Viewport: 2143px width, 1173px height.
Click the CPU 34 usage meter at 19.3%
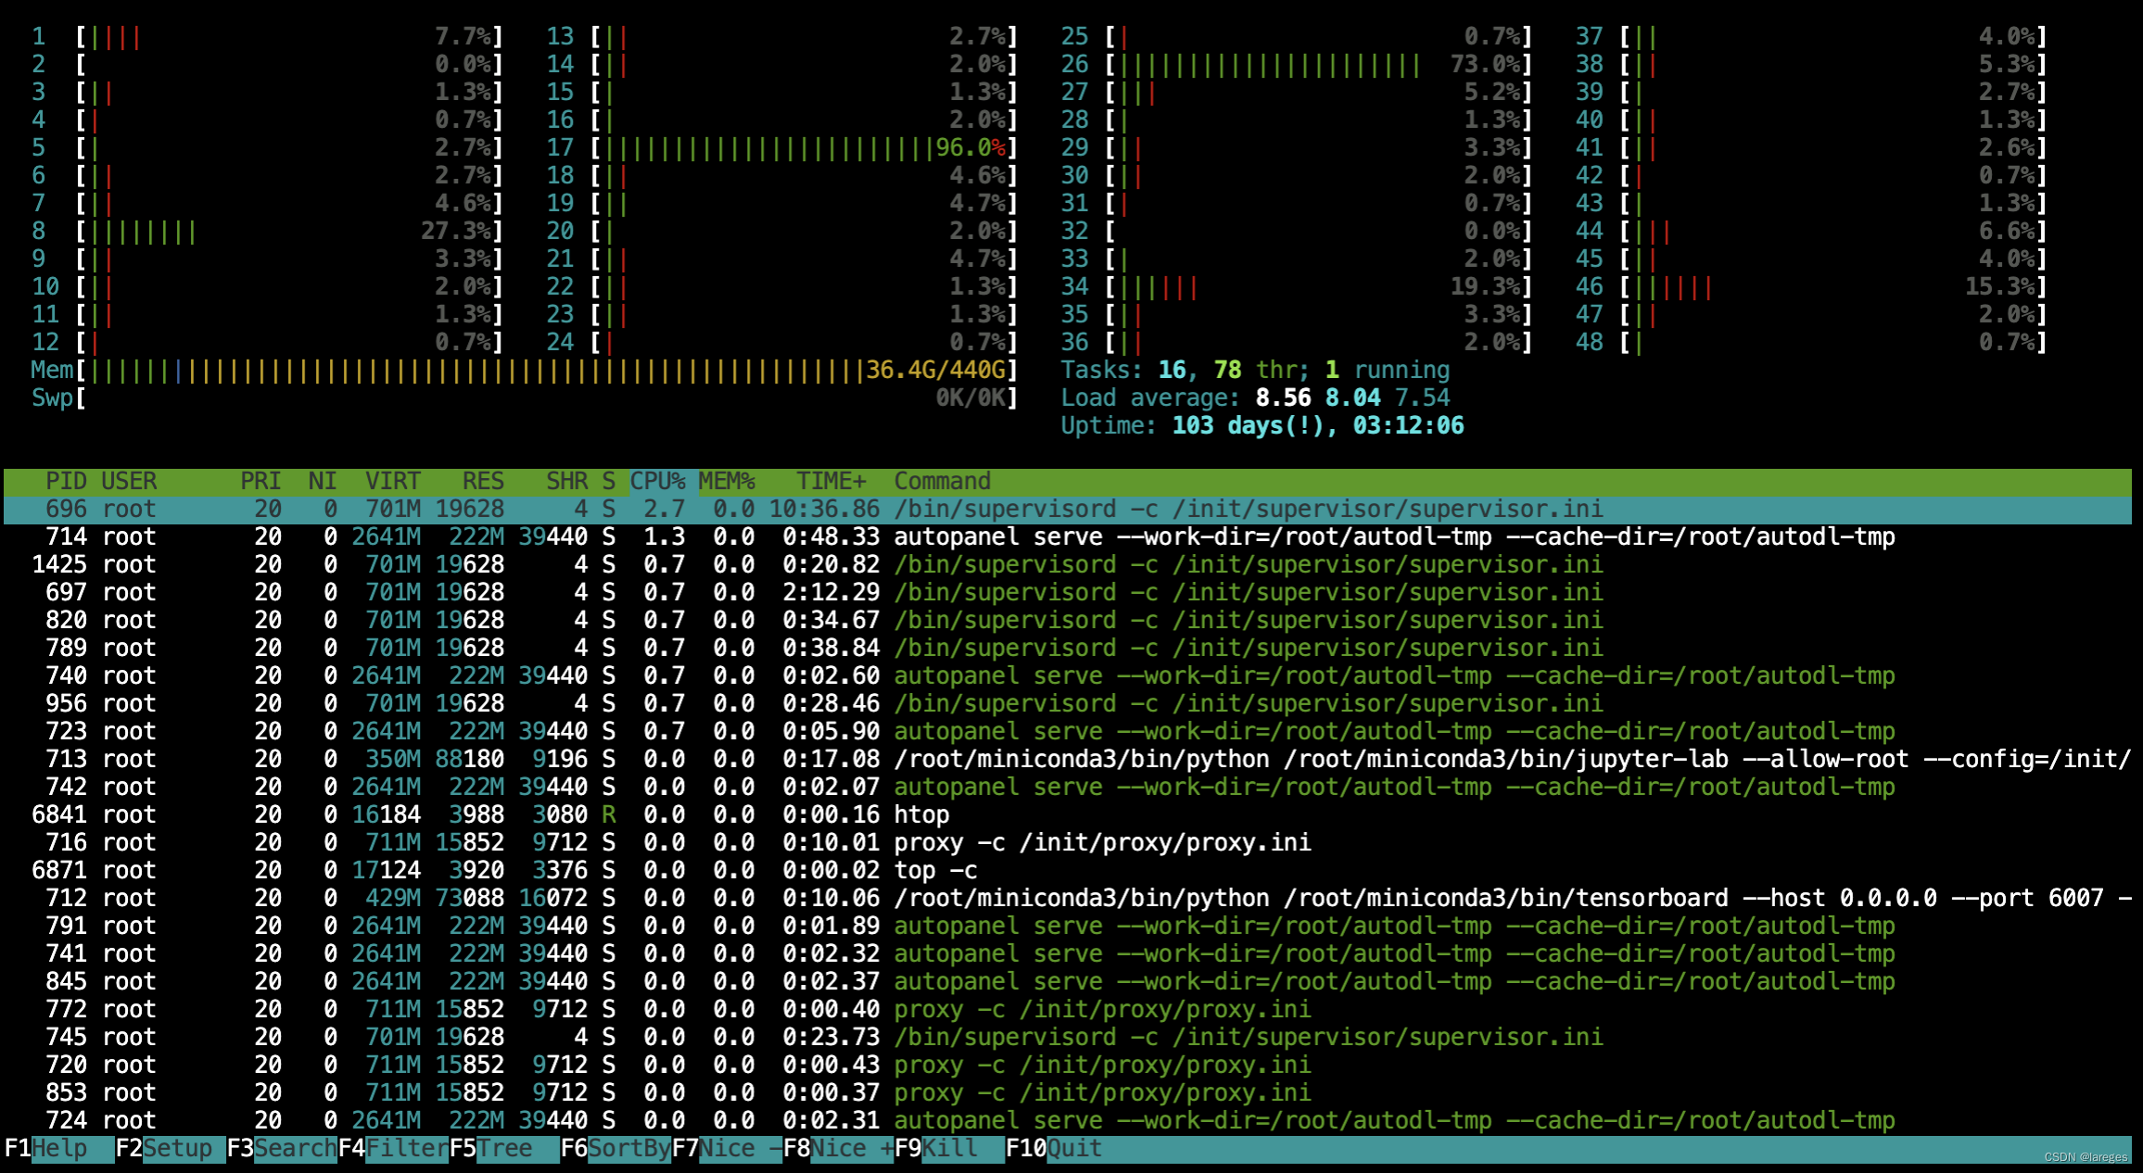(x=1297, y=287)
